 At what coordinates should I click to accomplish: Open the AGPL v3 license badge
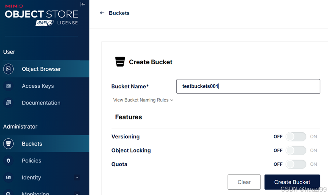tap(45, 23)
